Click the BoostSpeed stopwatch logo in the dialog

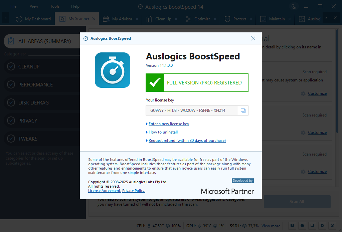pyautogui.click(x=113, y=70)
